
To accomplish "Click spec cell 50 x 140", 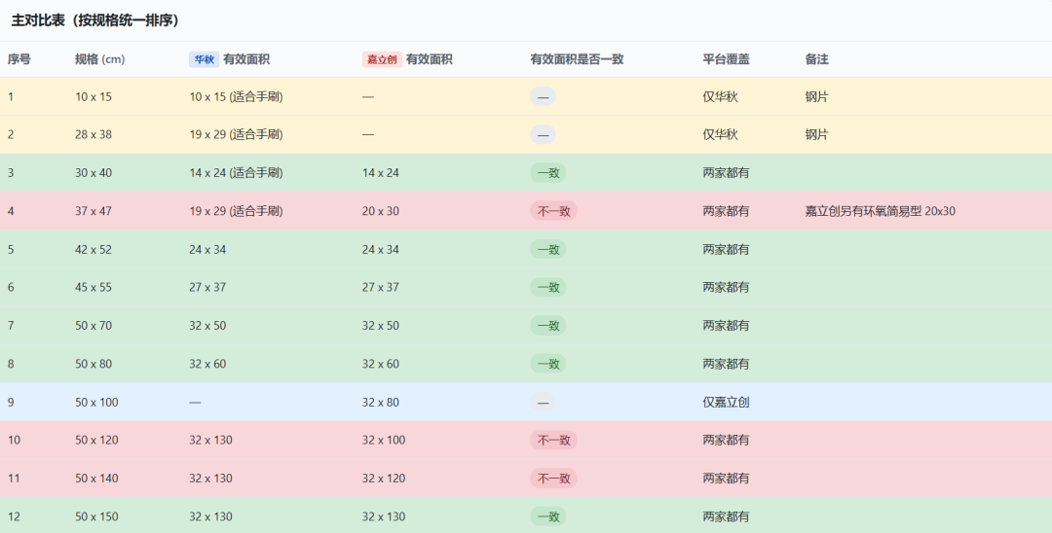I will point(96,479).
